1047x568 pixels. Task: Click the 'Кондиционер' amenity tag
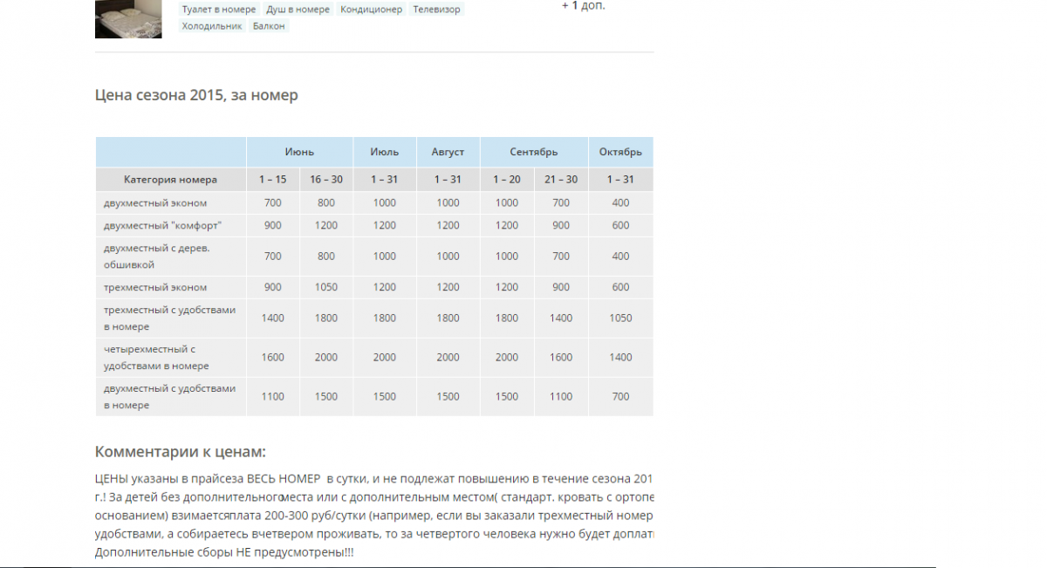(x=372, y=10)
